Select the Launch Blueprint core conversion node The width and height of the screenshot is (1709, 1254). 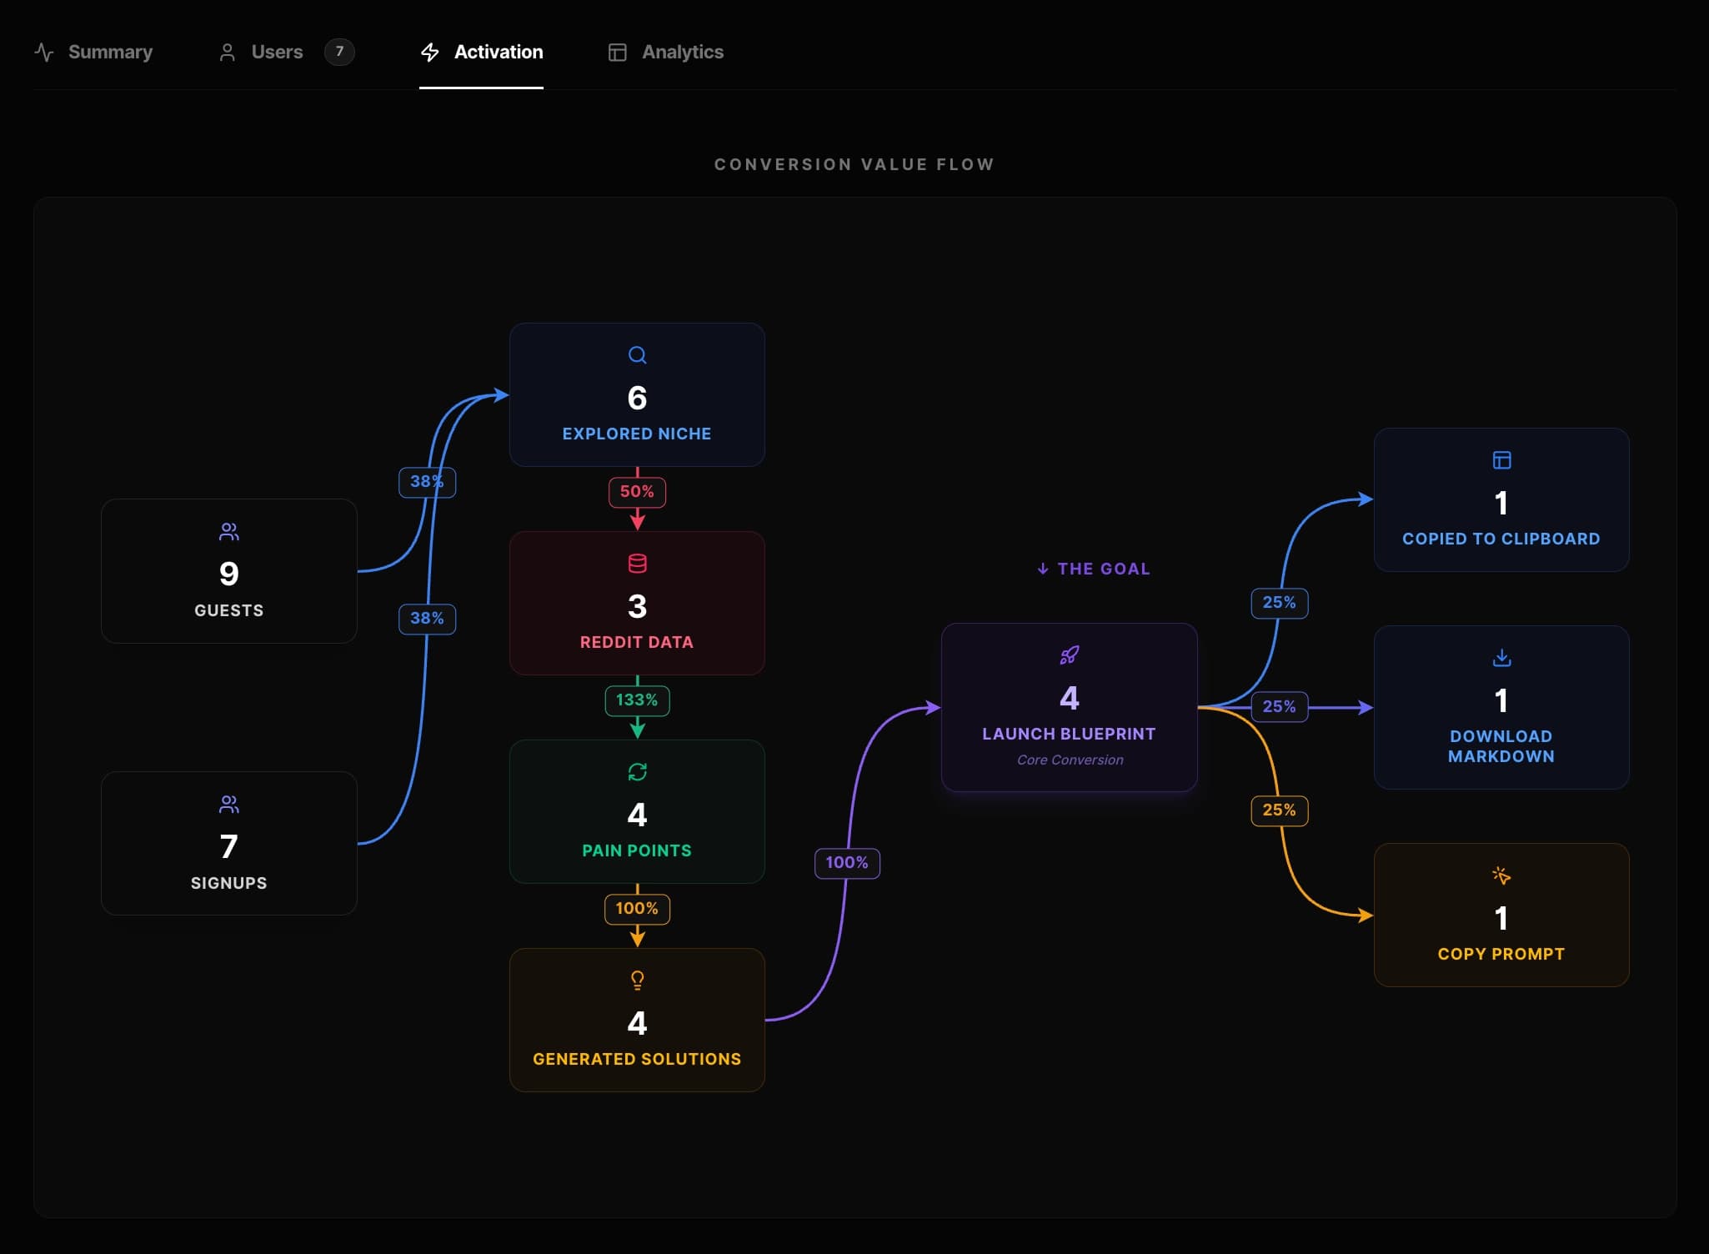[x=1070, y=707]
